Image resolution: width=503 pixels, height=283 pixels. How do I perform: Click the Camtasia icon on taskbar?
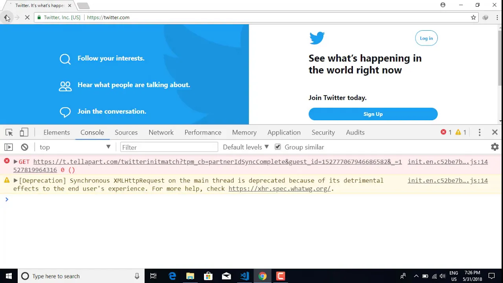tap(281, 276)
